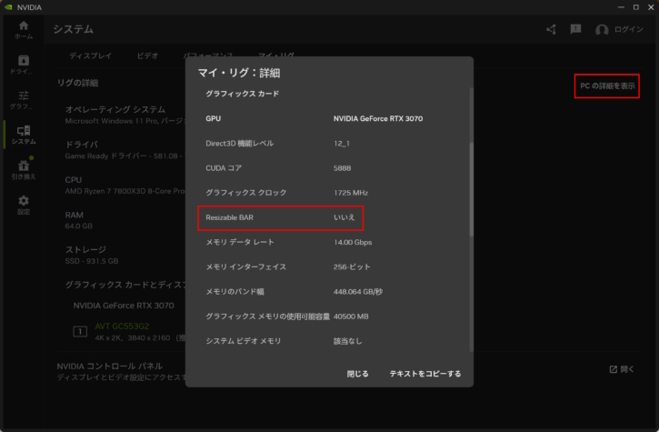Click the dialog's vertical scrollbar
This screenshot has width=659, height=432.
[470, 189]
